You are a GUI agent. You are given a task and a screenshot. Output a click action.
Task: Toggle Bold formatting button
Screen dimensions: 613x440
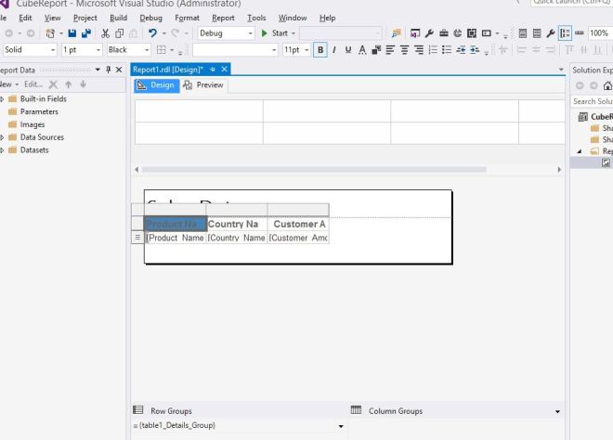click(321, 50)
